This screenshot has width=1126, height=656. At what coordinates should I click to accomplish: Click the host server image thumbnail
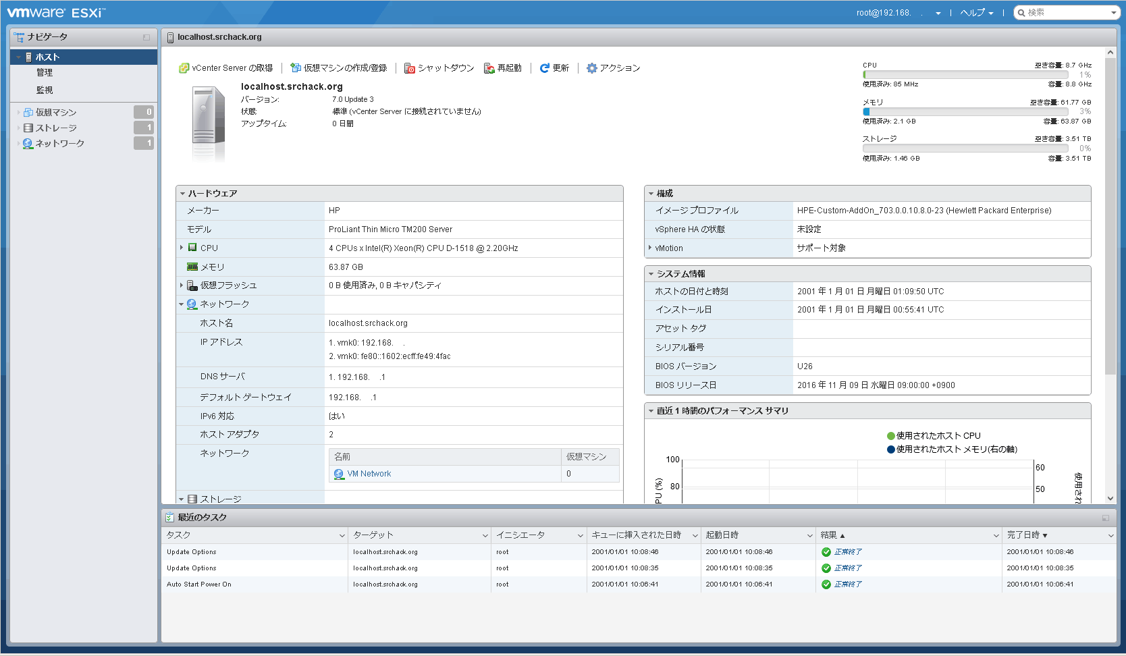[209, 124]
